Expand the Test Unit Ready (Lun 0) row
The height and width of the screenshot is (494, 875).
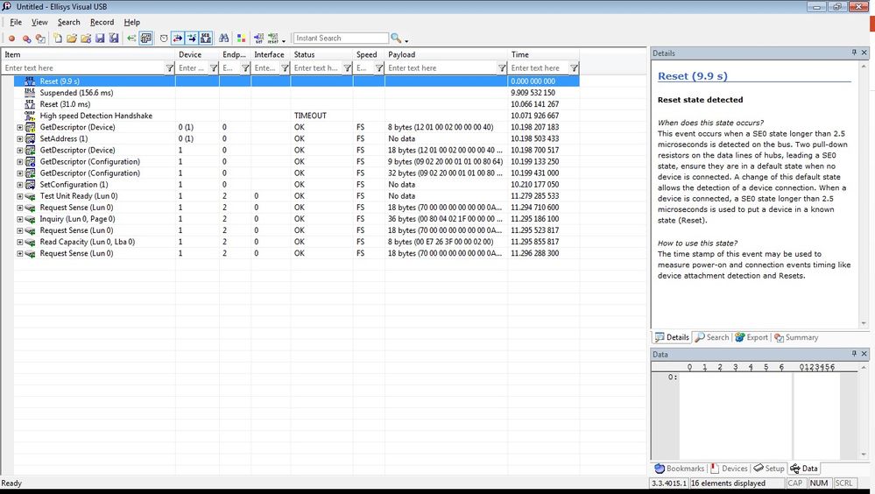19,196
